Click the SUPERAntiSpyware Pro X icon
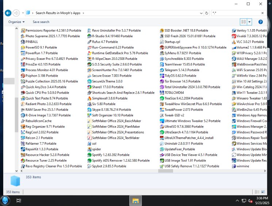 162,47
